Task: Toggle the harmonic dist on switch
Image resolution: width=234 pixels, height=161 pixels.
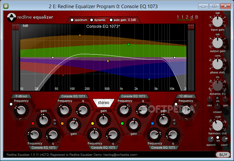Action: coord(218,137)
